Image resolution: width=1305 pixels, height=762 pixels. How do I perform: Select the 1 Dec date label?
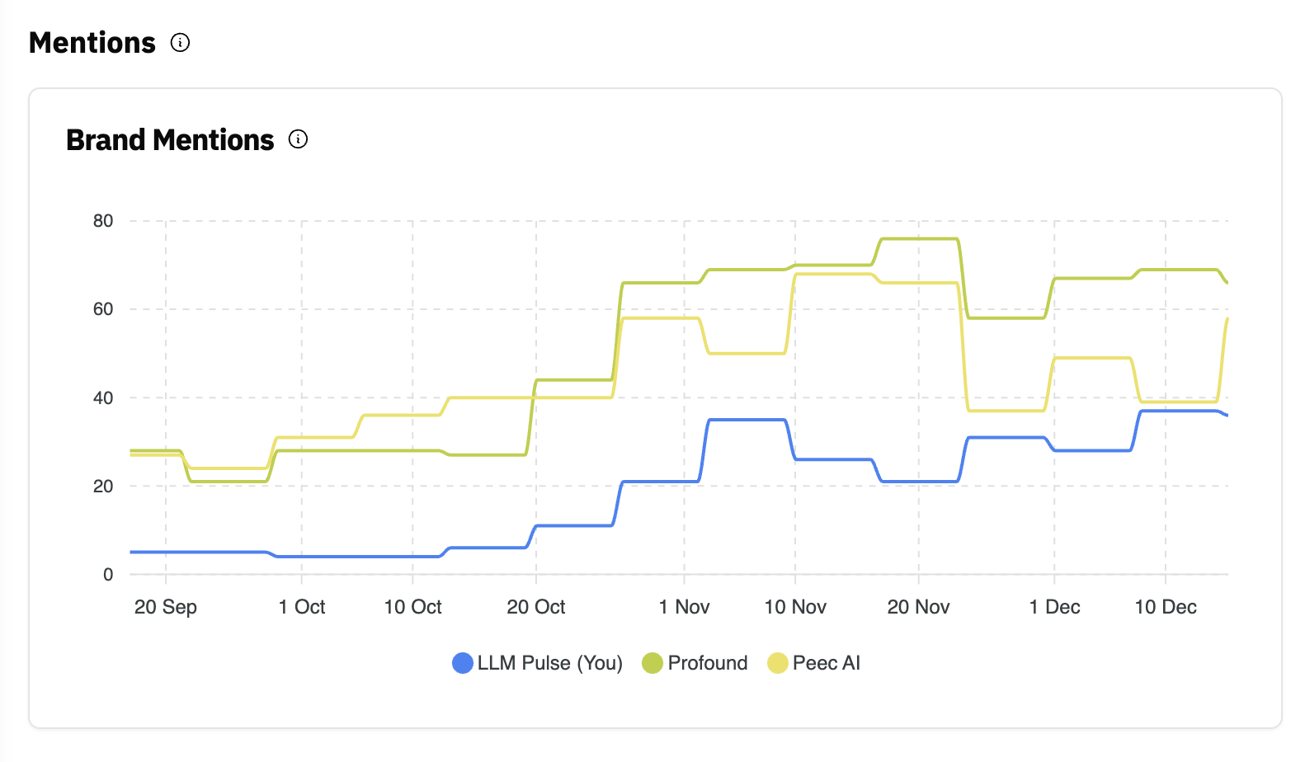(x=1054, y=607)
